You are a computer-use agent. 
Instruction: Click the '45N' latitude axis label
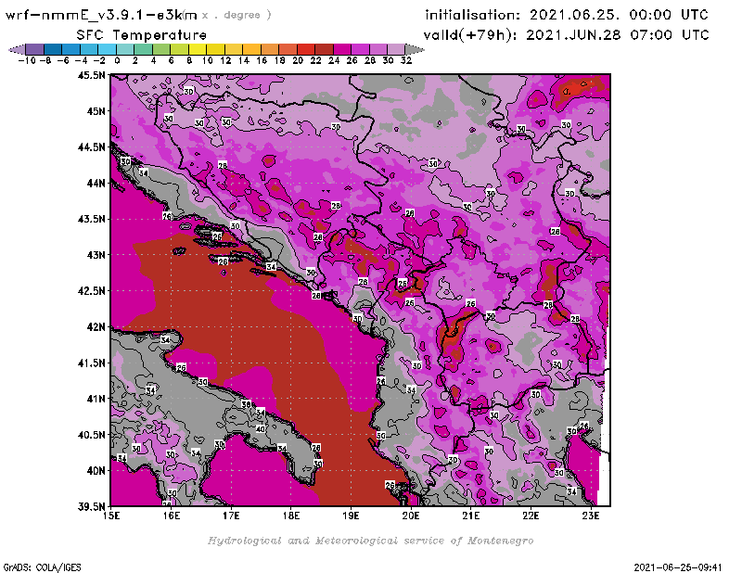pyautogui.click(x=96, y=111)
